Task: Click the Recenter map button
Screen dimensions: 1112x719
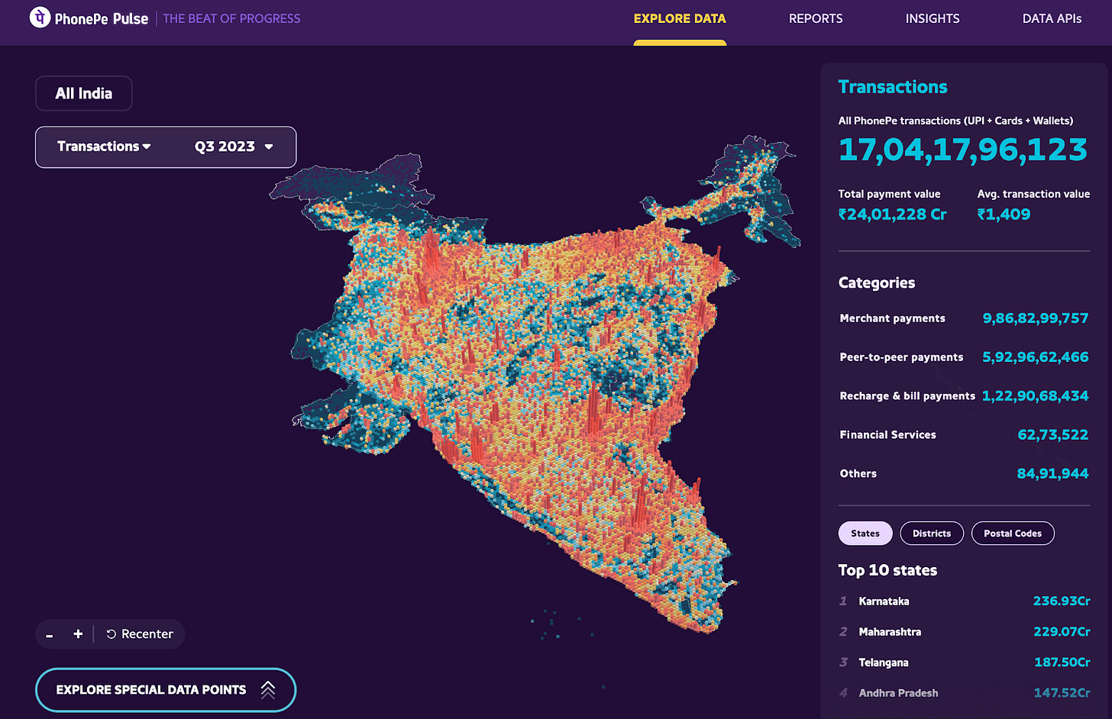Action: tap(140, 634)
